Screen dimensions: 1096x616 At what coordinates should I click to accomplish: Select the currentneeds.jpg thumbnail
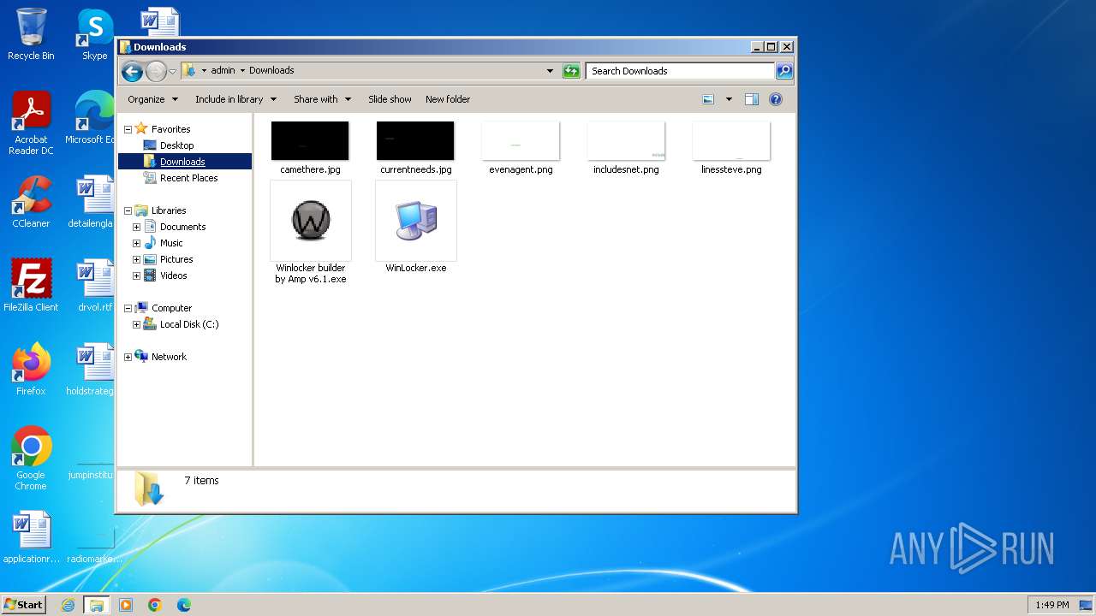pyautogui.click(x=415, y=141)
